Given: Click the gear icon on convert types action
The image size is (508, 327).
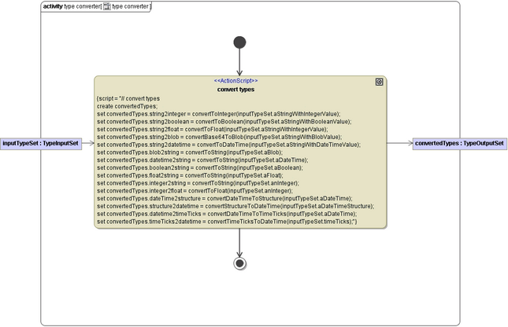Looking at the screenshot, I should click(379, 82).
